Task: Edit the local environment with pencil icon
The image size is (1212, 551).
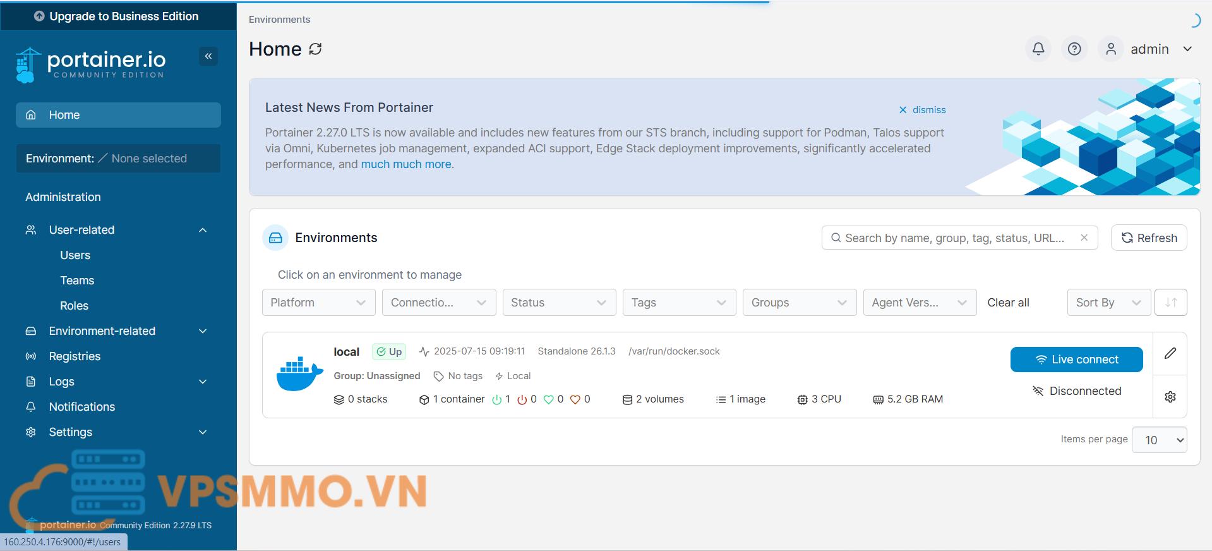Action: (1170, 353)
